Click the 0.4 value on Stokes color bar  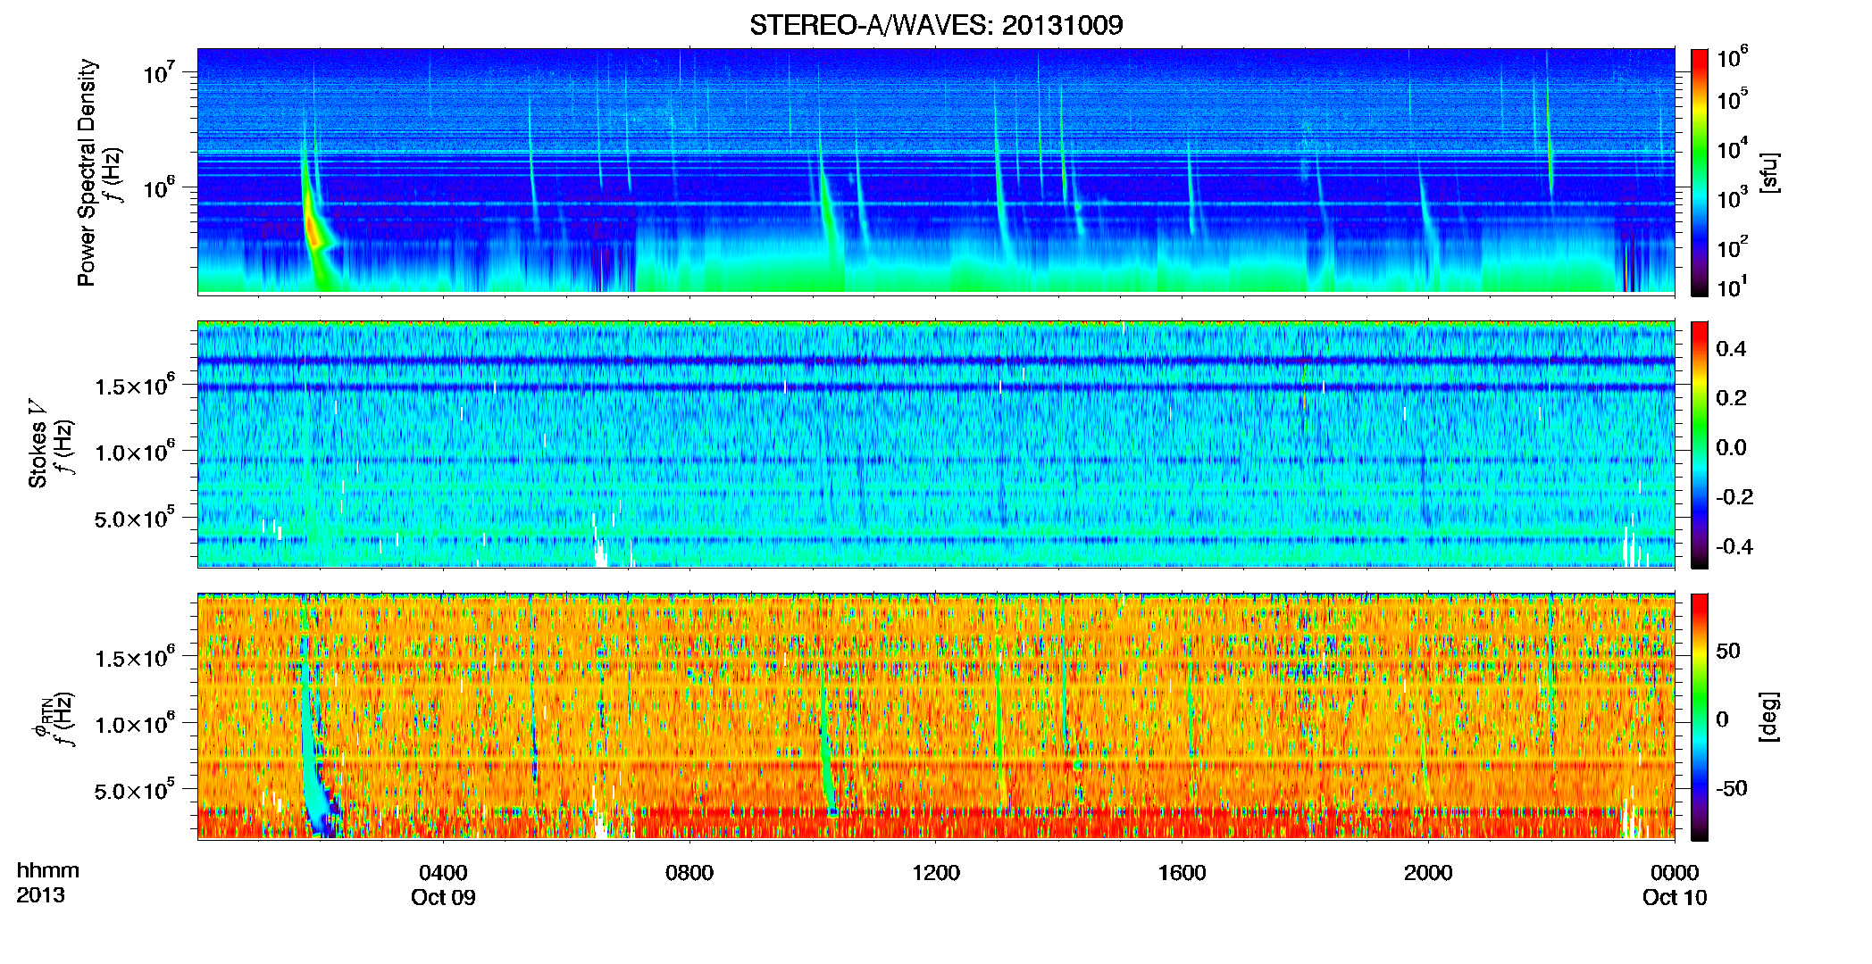coord(1731,349)
